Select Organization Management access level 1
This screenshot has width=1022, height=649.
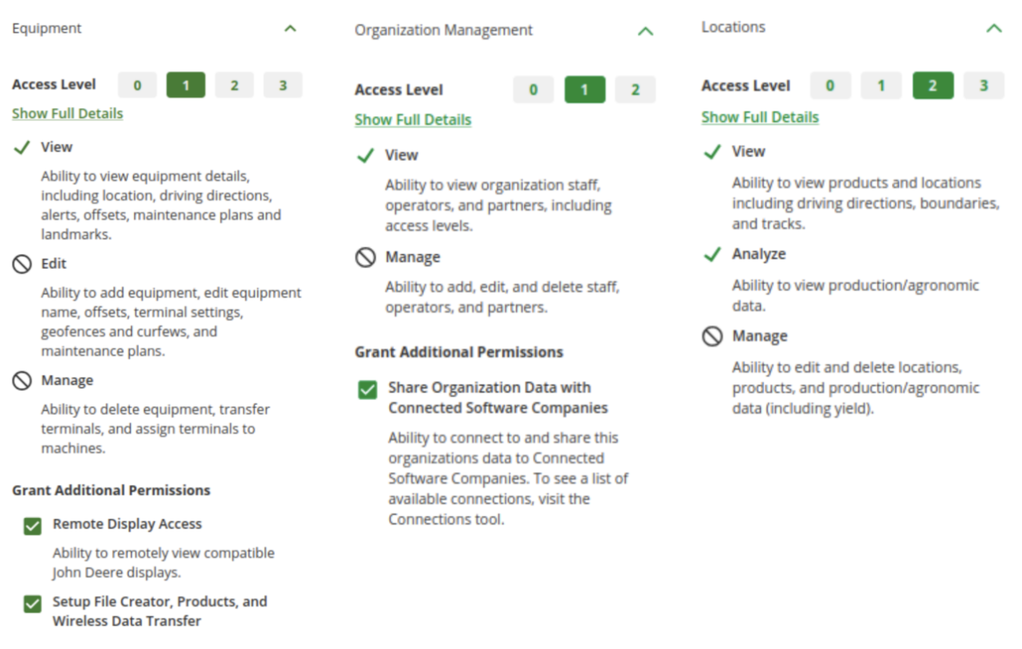[585, 90]
